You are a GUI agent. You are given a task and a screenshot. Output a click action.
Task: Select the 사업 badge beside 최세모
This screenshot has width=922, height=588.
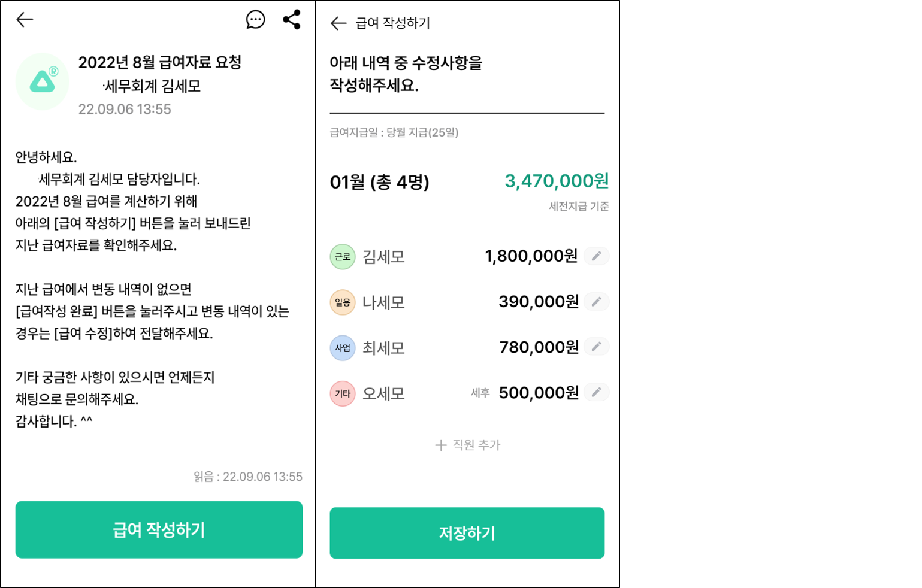343,348
